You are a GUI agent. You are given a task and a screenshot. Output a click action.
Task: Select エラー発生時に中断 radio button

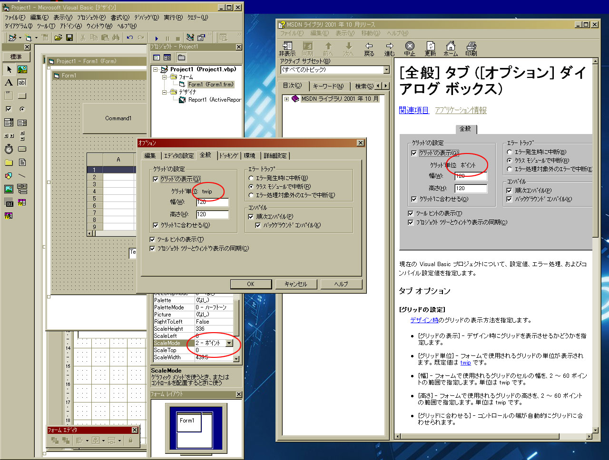click(251, 178)
